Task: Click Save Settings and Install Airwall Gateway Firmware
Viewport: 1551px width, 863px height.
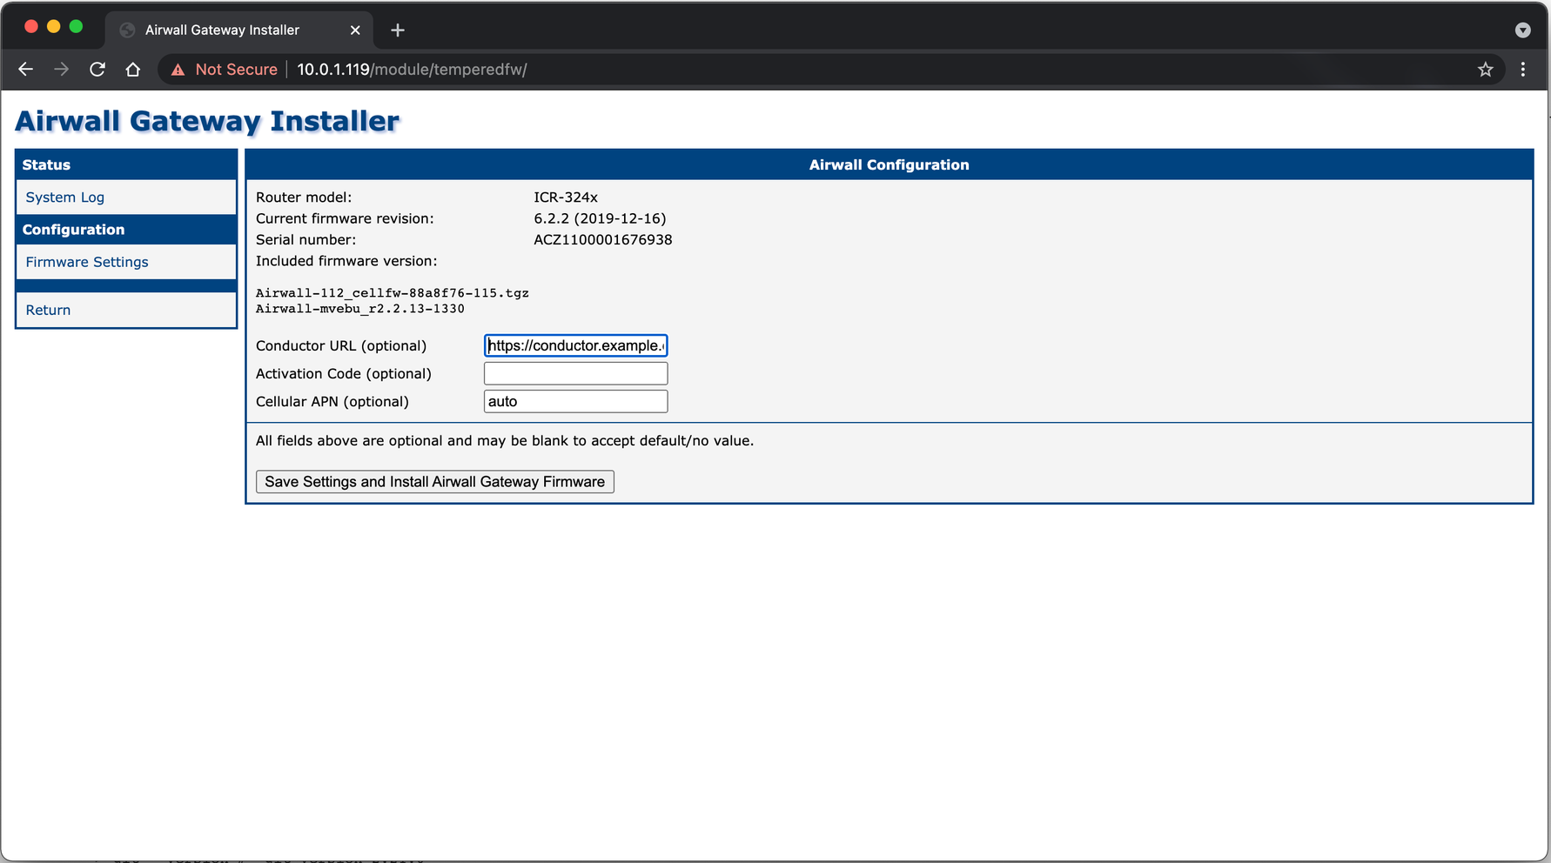Action: [434, 482]
